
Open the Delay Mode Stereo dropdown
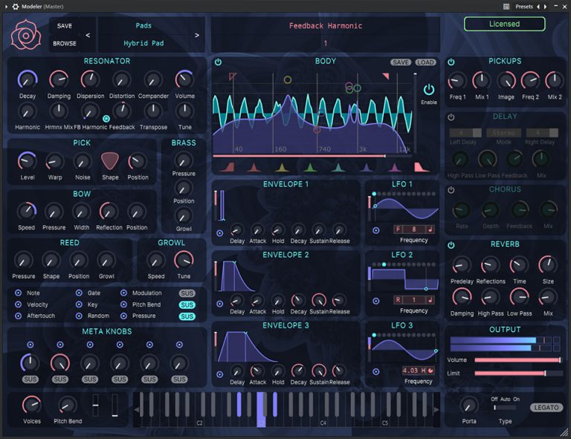coord(505,133)
